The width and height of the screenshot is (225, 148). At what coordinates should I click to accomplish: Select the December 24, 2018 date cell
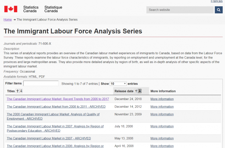point(128,99)
